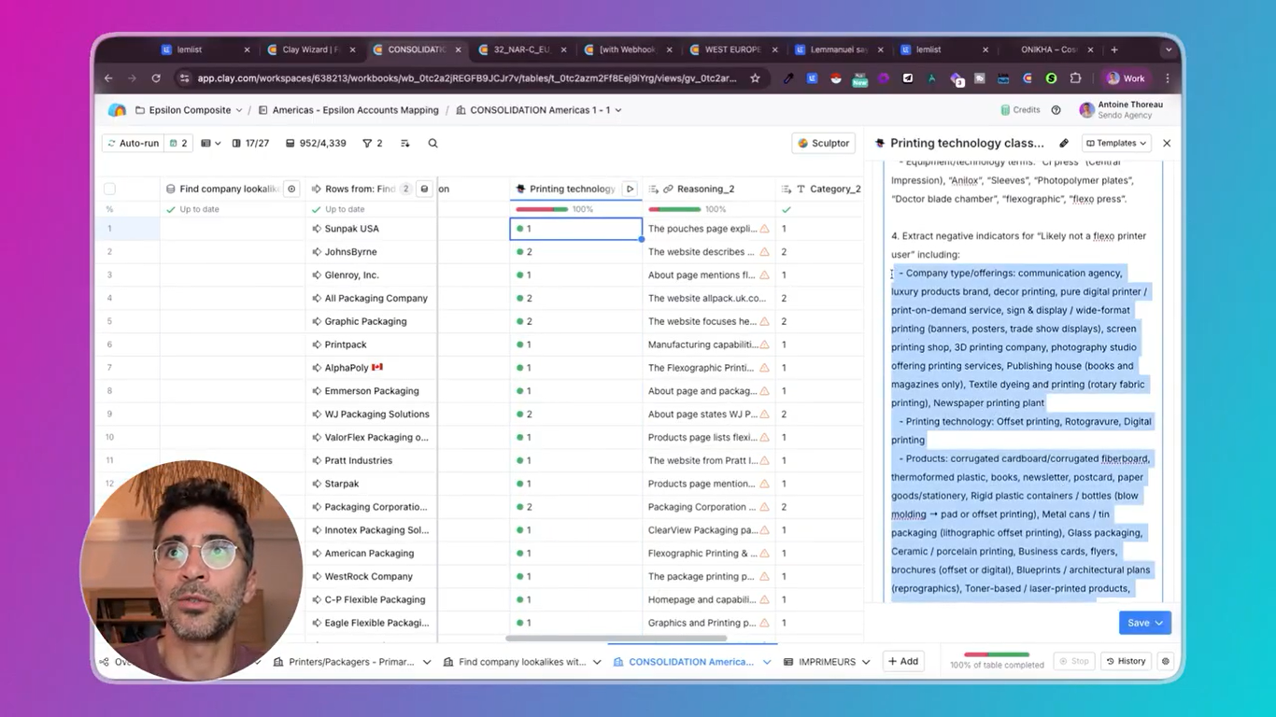Toggle the select-all rows checkbox
1276x717 pixels.
tap(109, 189)
